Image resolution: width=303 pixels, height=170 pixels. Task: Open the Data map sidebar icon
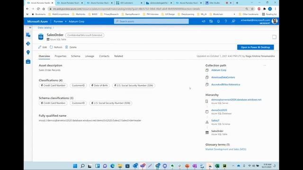[x=28, y=44]
